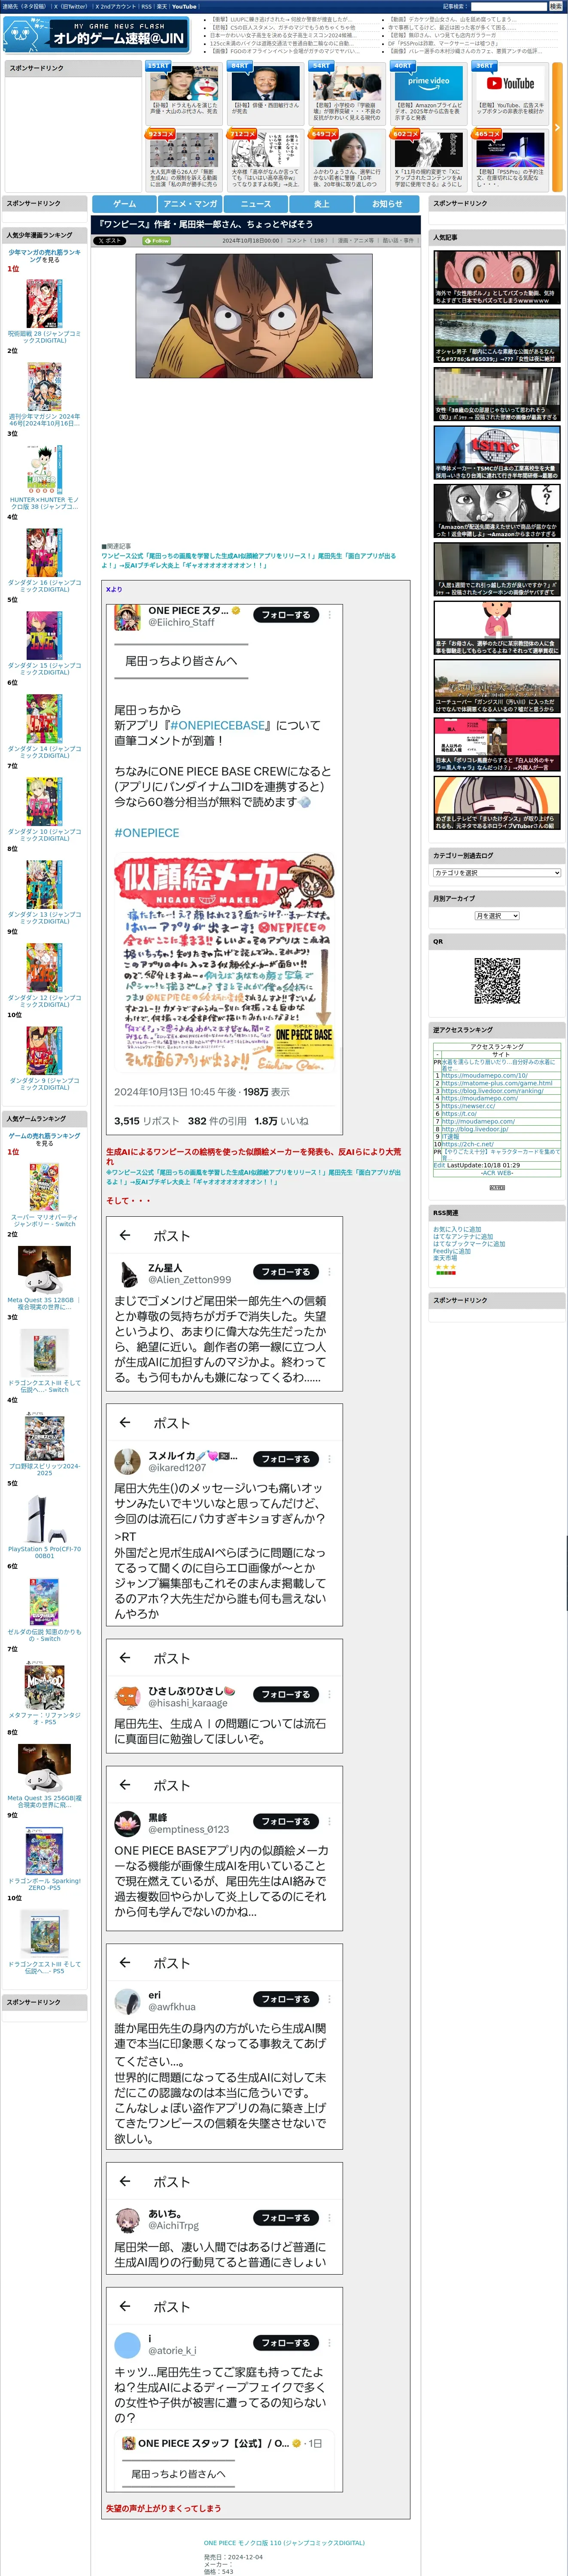The width and height of the screenshot is (568, 2576).
Task: Click フォローする on the Zん星人 post
Action: pos(286,1272)
